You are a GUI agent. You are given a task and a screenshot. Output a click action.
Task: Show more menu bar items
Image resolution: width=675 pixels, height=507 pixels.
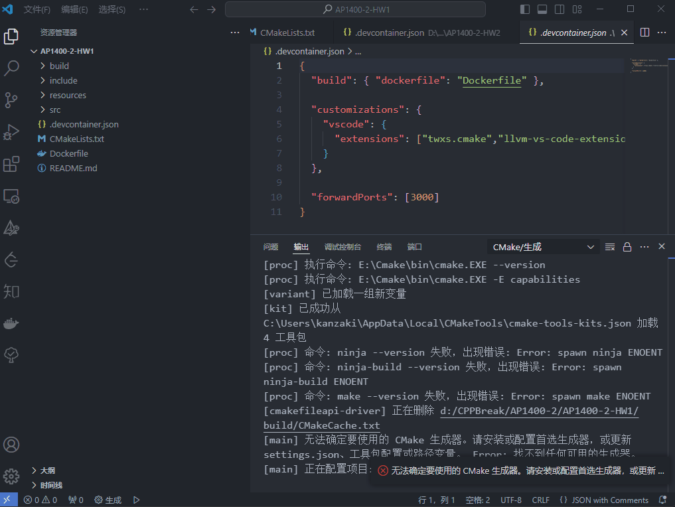[x=144, y=9]
